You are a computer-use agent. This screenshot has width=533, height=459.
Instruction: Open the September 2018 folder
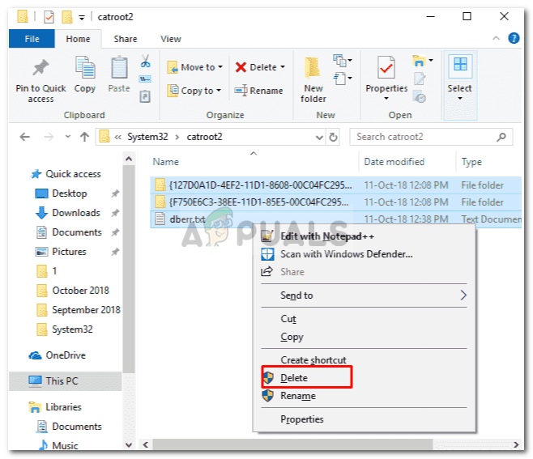tap(79, 310)
